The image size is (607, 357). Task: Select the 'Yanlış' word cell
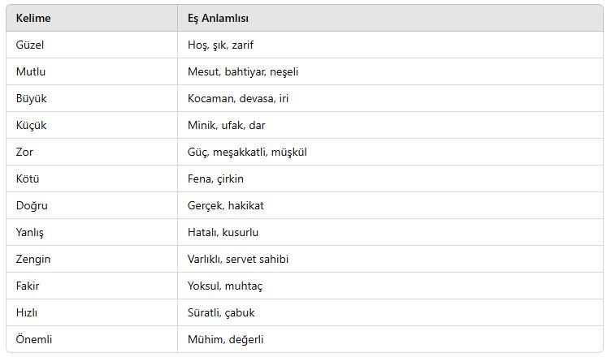coord(92,232)
